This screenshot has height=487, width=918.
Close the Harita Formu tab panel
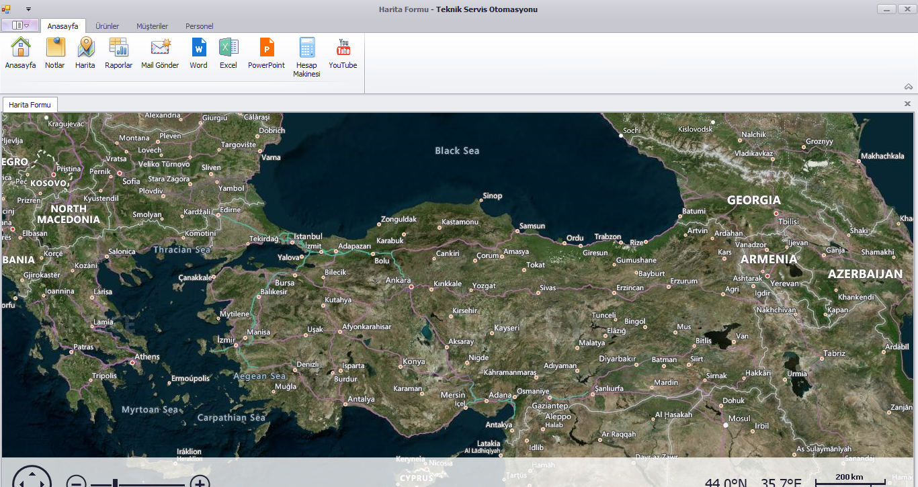tap(907, 104)
